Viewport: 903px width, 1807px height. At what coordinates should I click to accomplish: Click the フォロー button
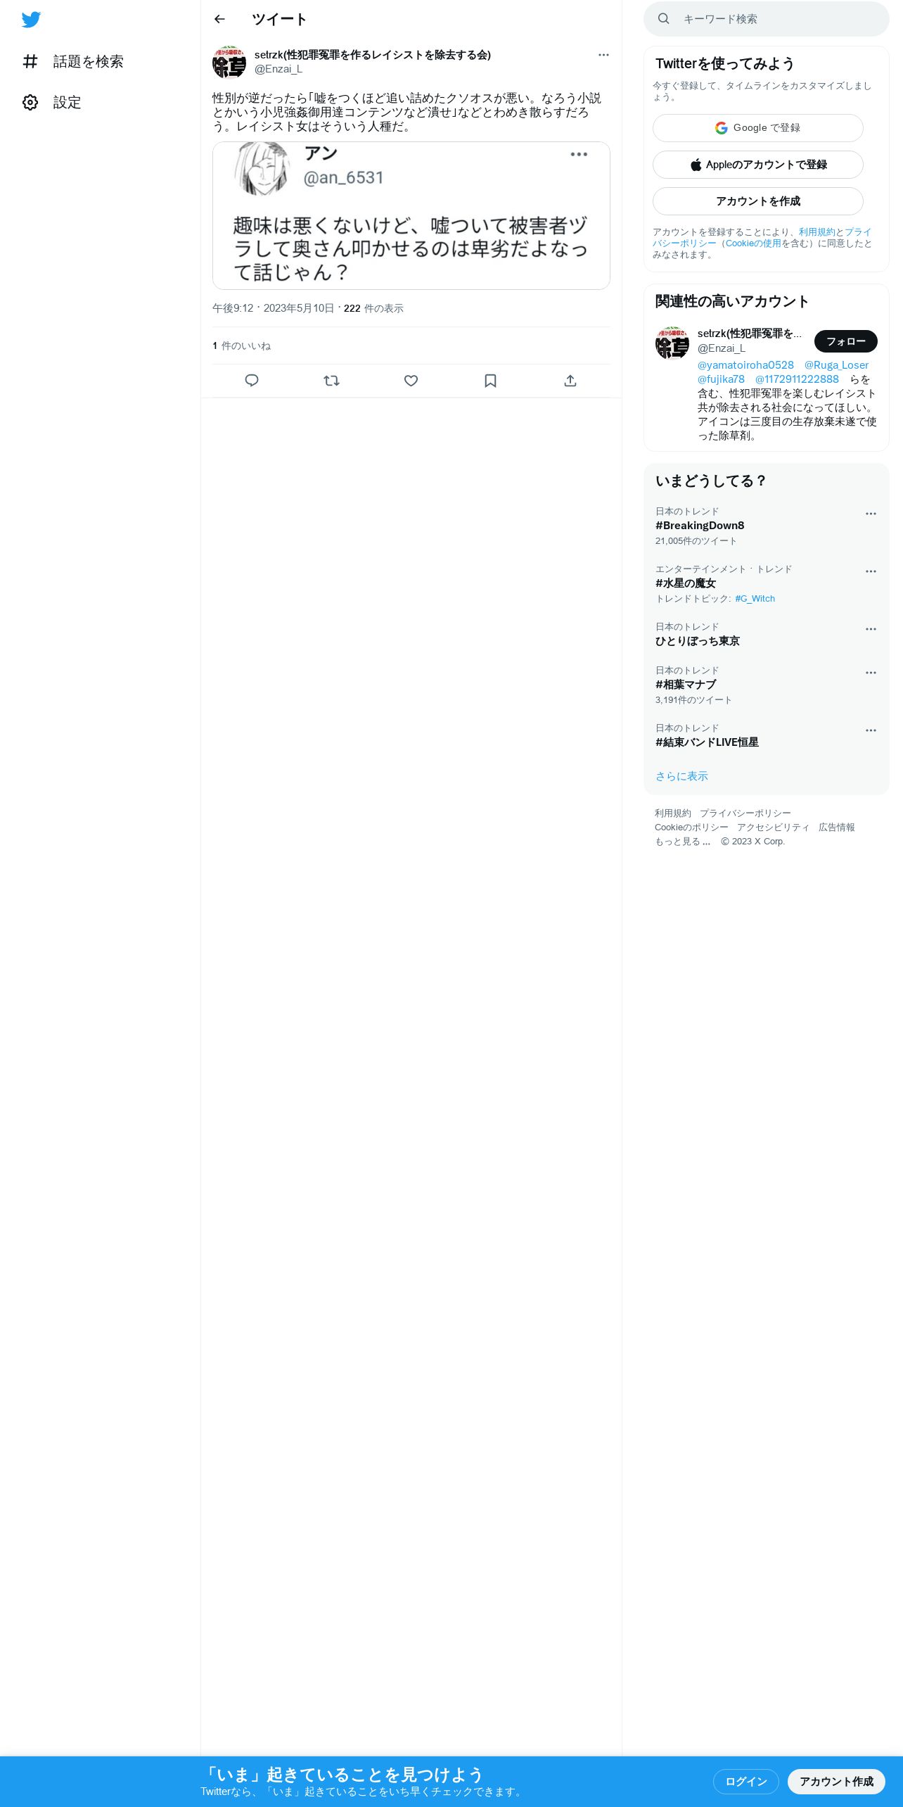[x=845, y=341]
